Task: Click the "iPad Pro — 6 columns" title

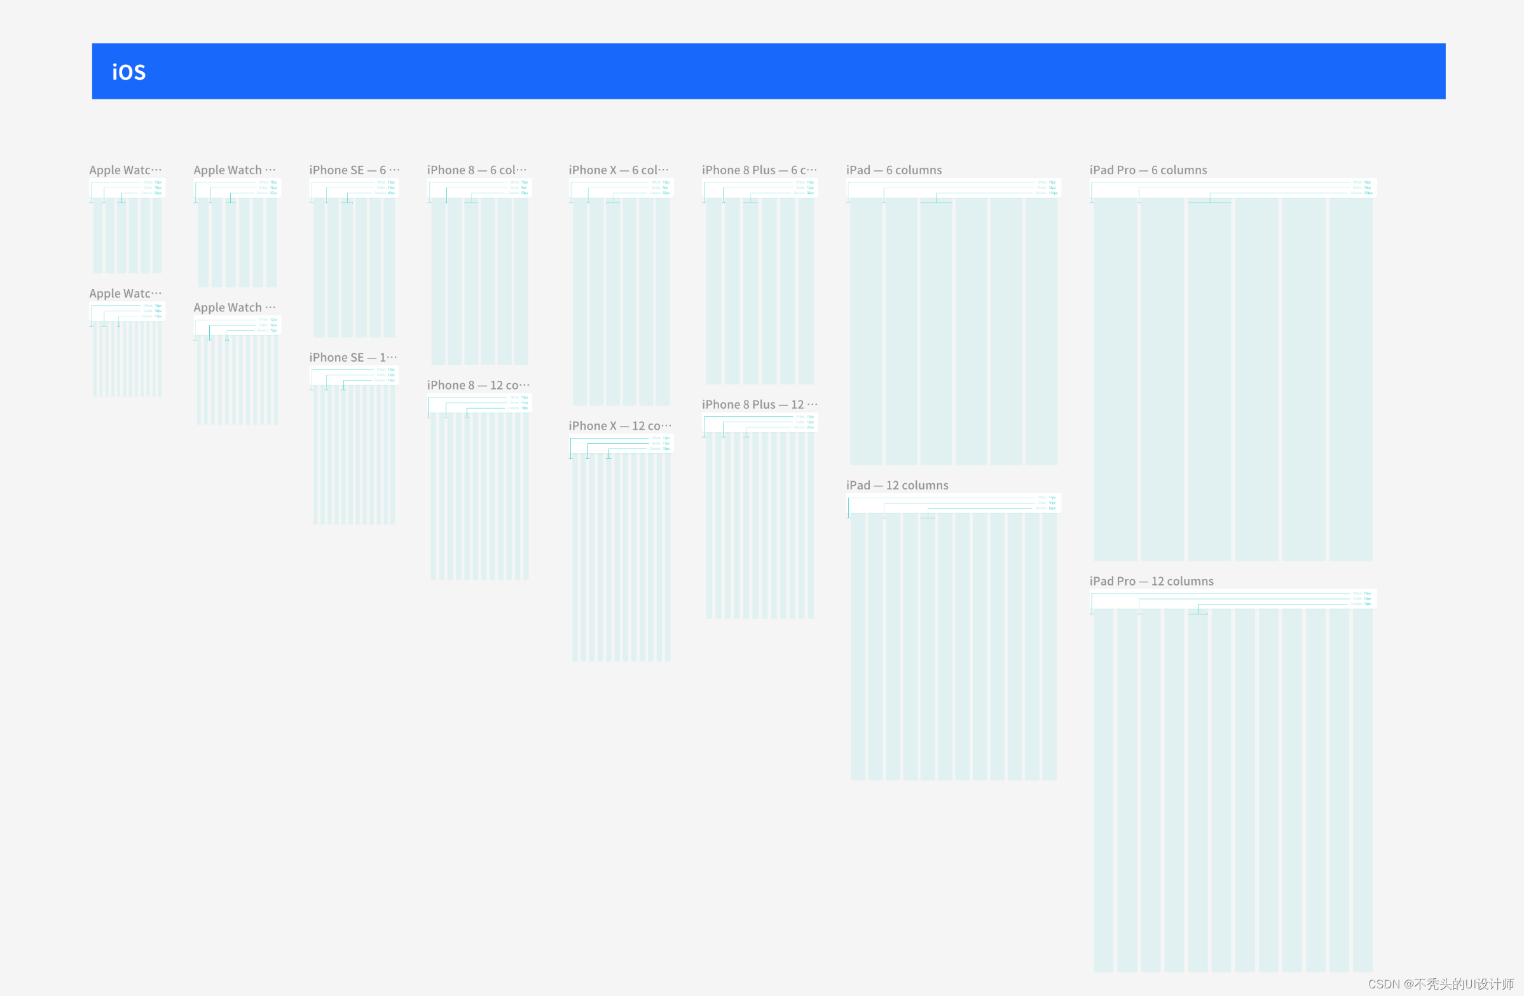Action: (x=1148, y=170)
